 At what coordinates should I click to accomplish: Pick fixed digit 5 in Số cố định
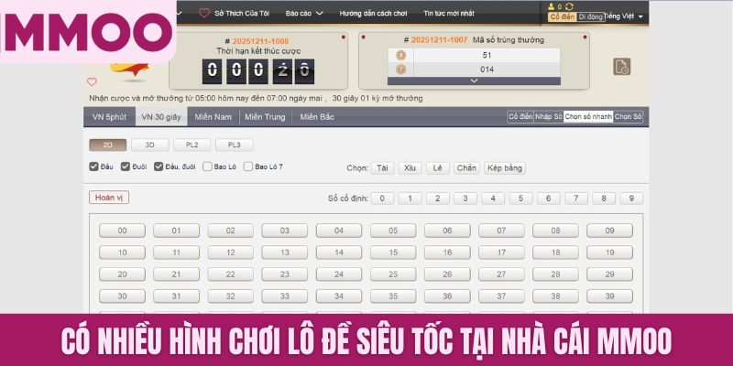click(x=520, y=199)
